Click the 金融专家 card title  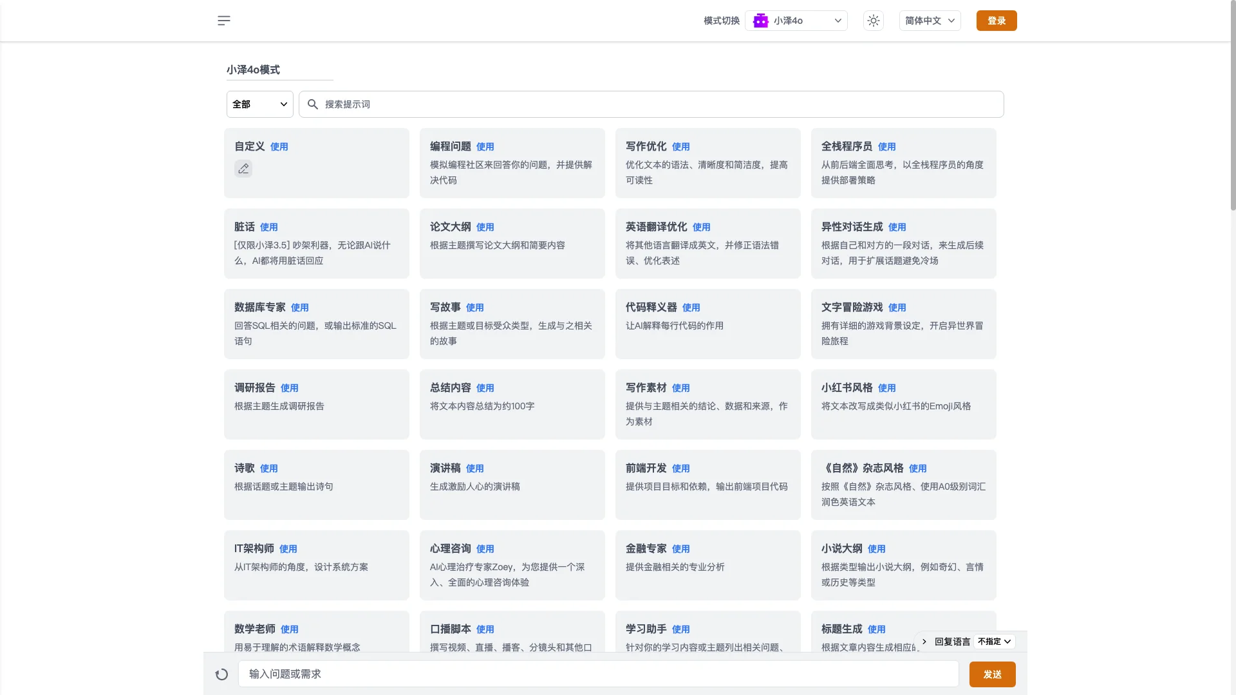click(x=646, y=548)
